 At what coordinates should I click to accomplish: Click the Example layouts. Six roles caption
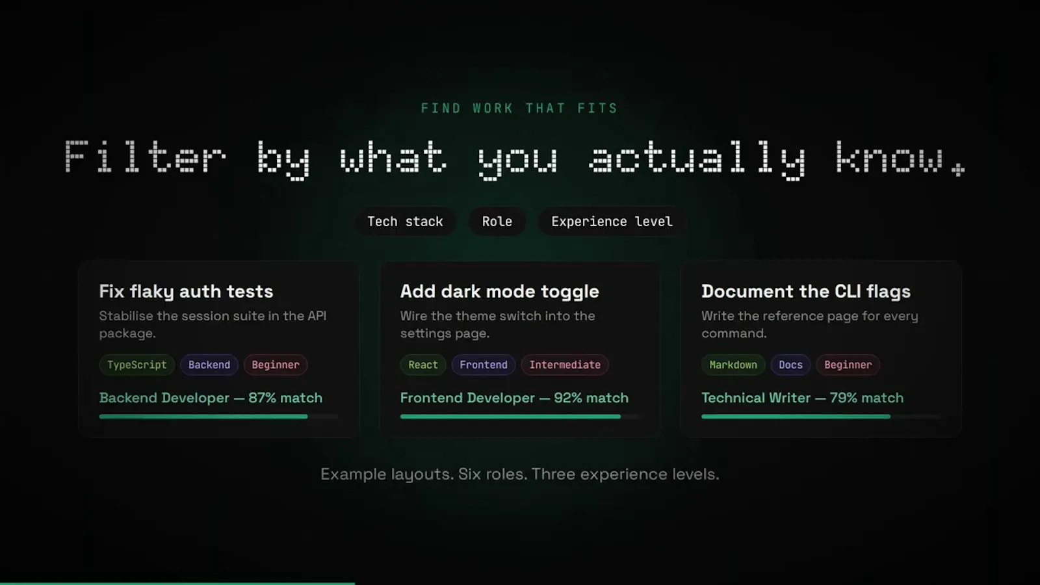click(520, 474)
